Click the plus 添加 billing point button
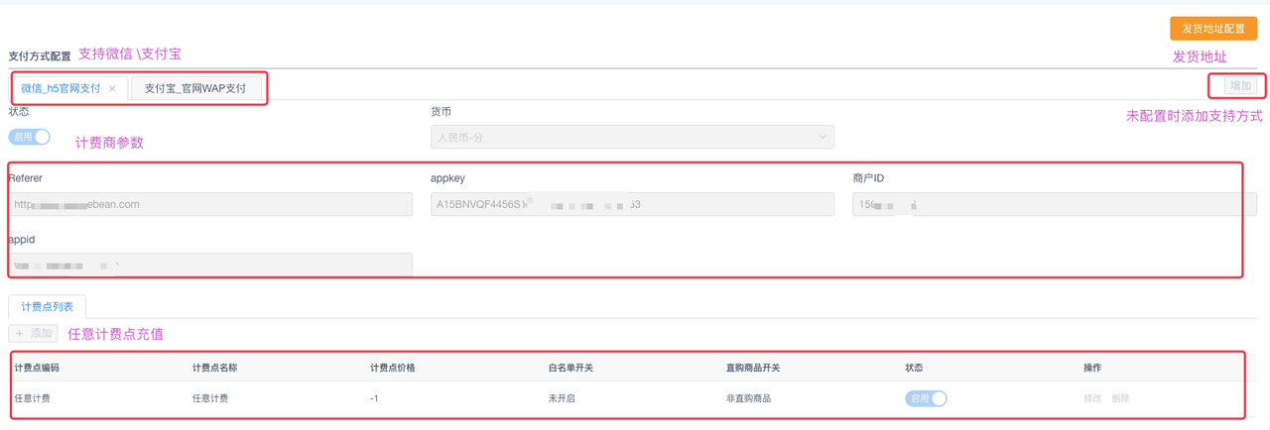 click(33, 334)
